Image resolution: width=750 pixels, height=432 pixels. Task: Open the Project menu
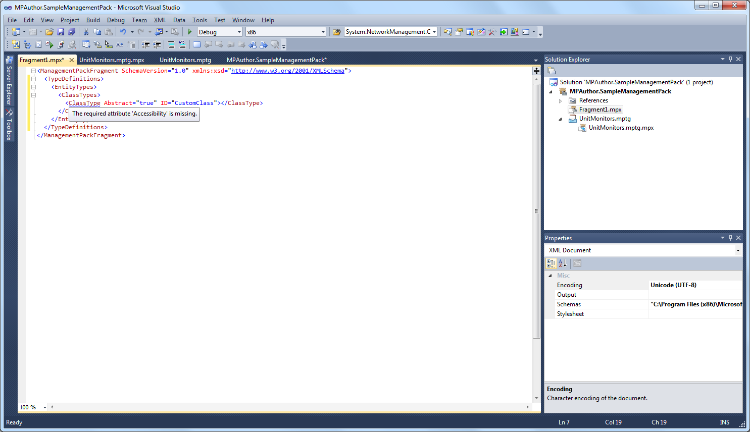[70, 20]
